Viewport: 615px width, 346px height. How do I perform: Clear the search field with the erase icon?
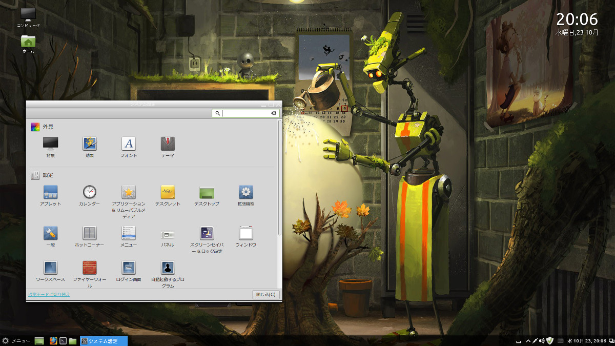tap(274, 113)
